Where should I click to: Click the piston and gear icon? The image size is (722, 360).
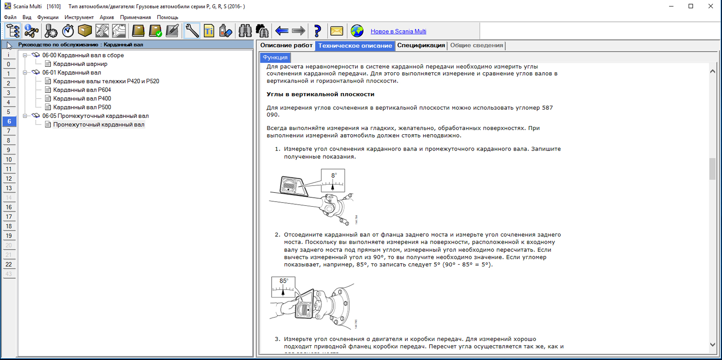click(51, 31)
